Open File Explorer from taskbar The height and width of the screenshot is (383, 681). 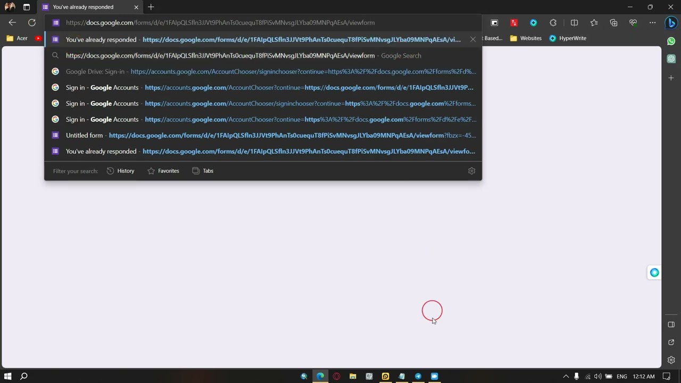353,376
